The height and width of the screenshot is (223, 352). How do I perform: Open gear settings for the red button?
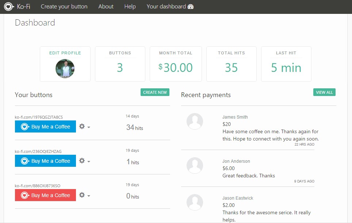point(82,195)
